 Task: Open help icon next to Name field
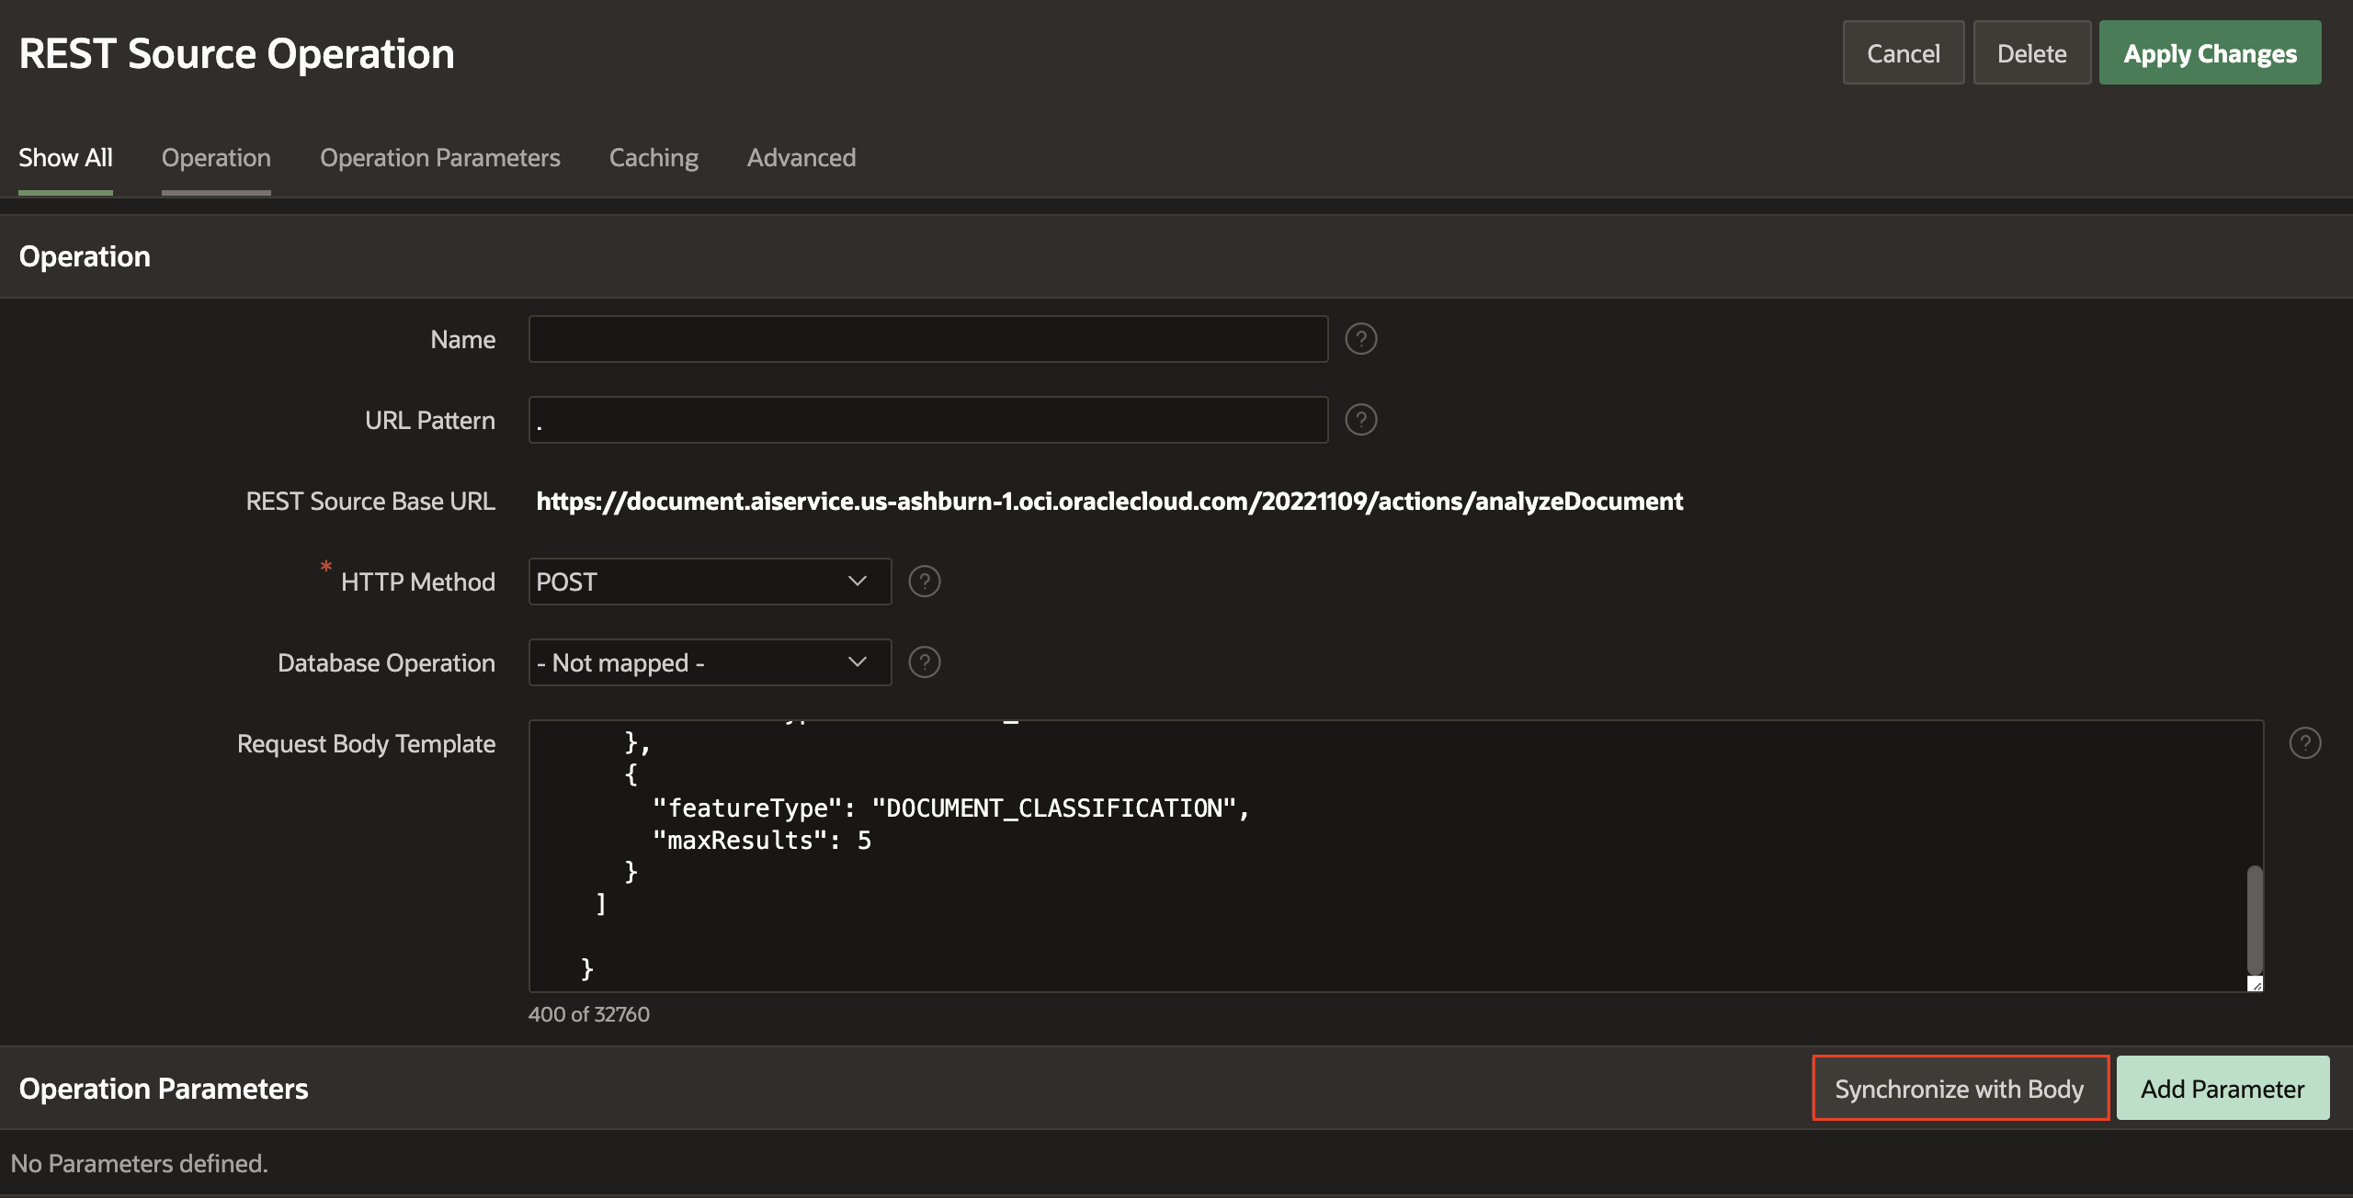(x=1360, y=339)
